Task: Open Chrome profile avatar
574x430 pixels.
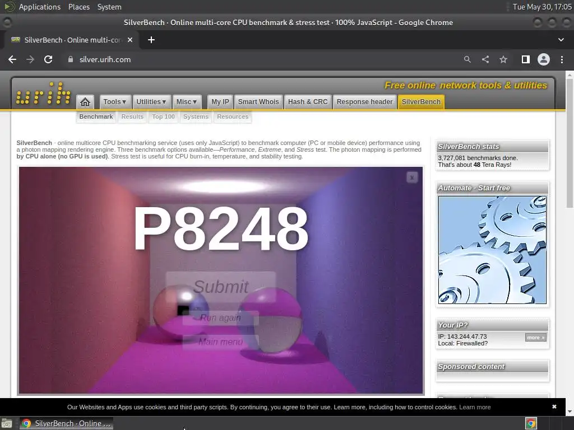Action: [544, 59]
